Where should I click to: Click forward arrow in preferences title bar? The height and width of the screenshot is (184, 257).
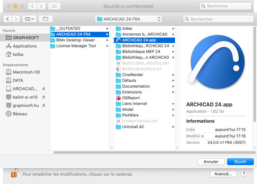[41, 6]
